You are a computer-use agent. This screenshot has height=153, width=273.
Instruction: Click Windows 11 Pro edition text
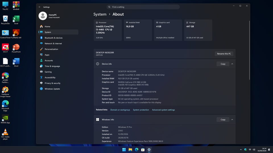click(125, 127)
